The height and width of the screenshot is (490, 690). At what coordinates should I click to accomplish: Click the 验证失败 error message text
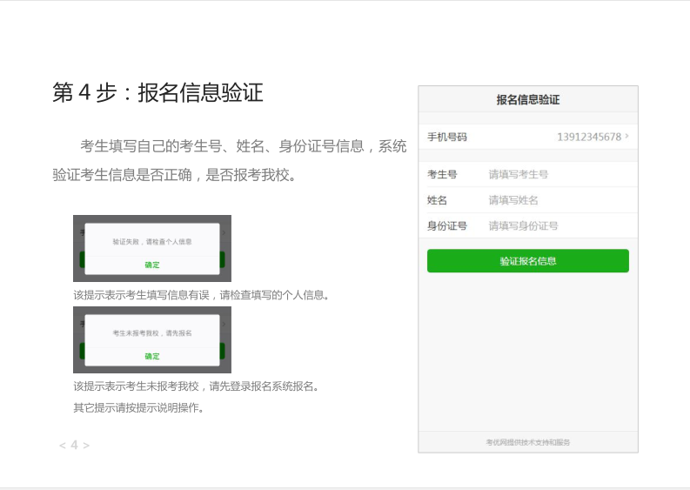tap(152, 241)
